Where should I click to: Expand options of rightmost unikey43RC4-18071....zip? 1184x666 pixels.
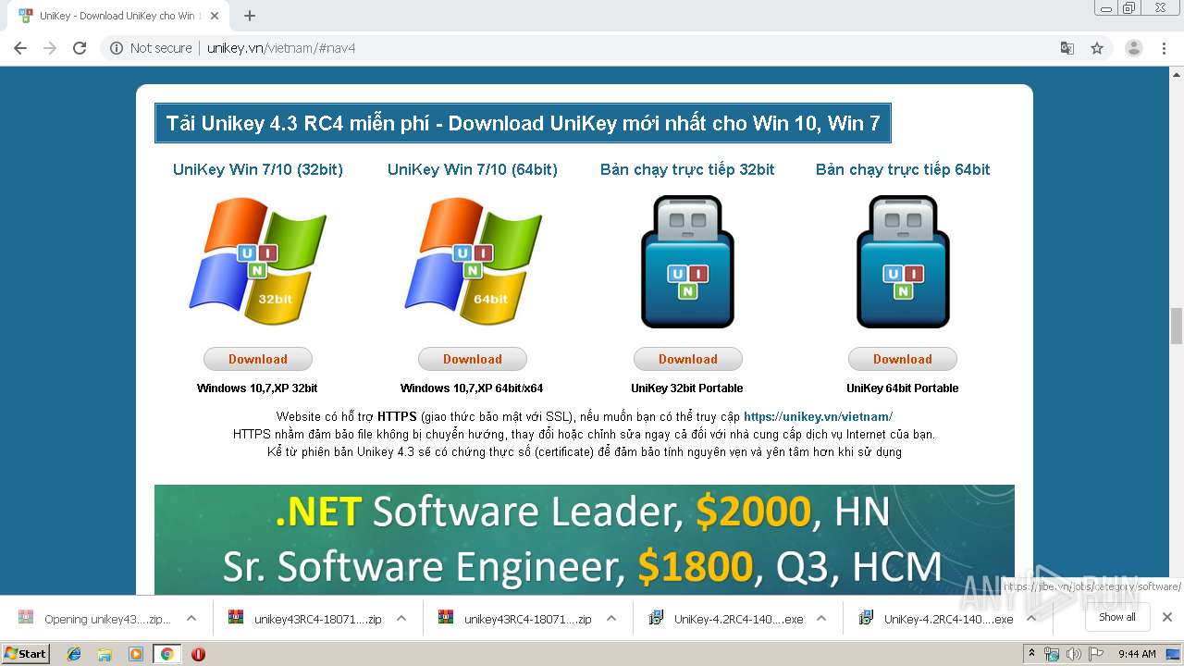point(611,619)
